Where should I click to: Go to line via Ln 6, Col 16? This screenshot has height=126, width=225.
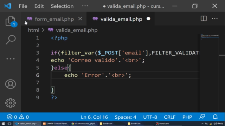[94, 117]
